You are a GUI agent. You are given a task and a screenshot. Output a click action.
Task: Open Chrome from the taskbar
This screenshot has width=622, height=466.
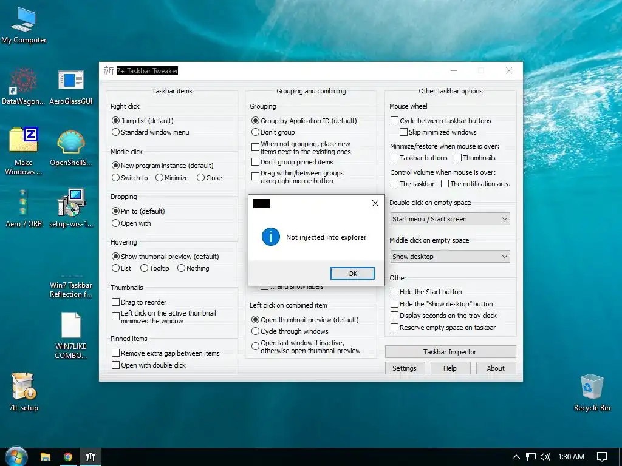click(68, 457)
